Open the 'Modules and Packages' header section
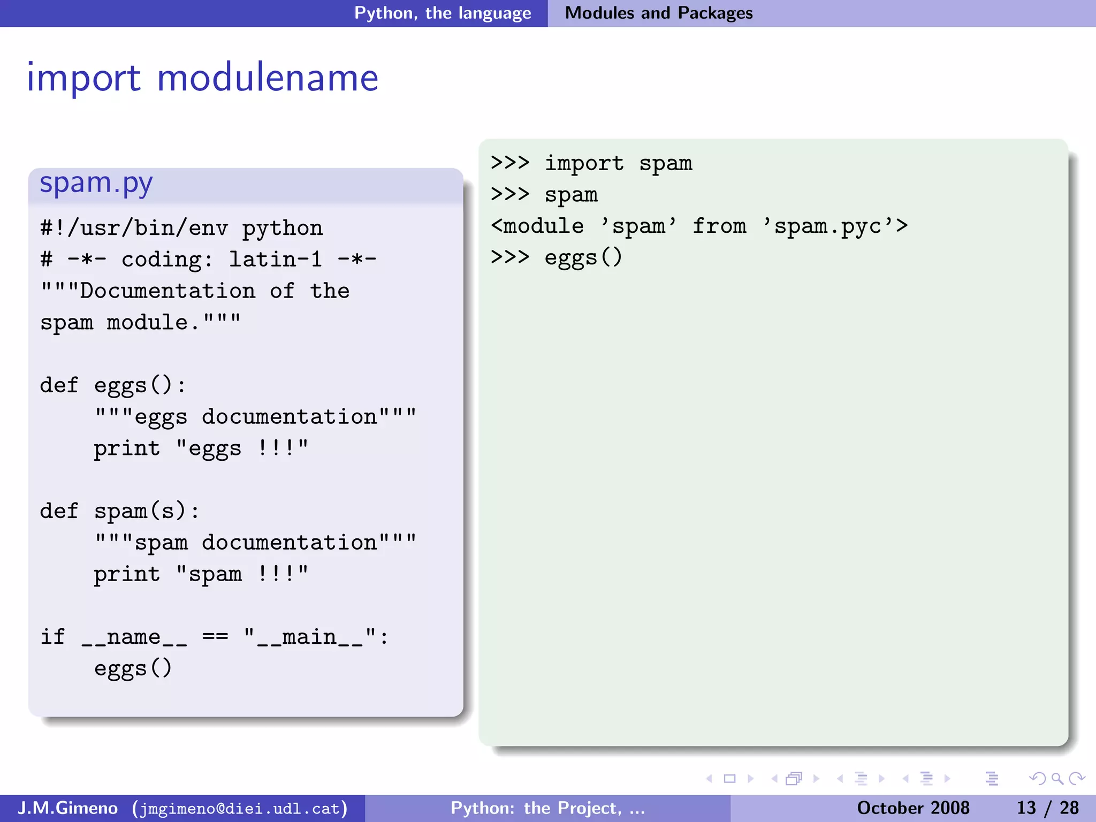1096x822 pixels. click(x=659, y=13)
